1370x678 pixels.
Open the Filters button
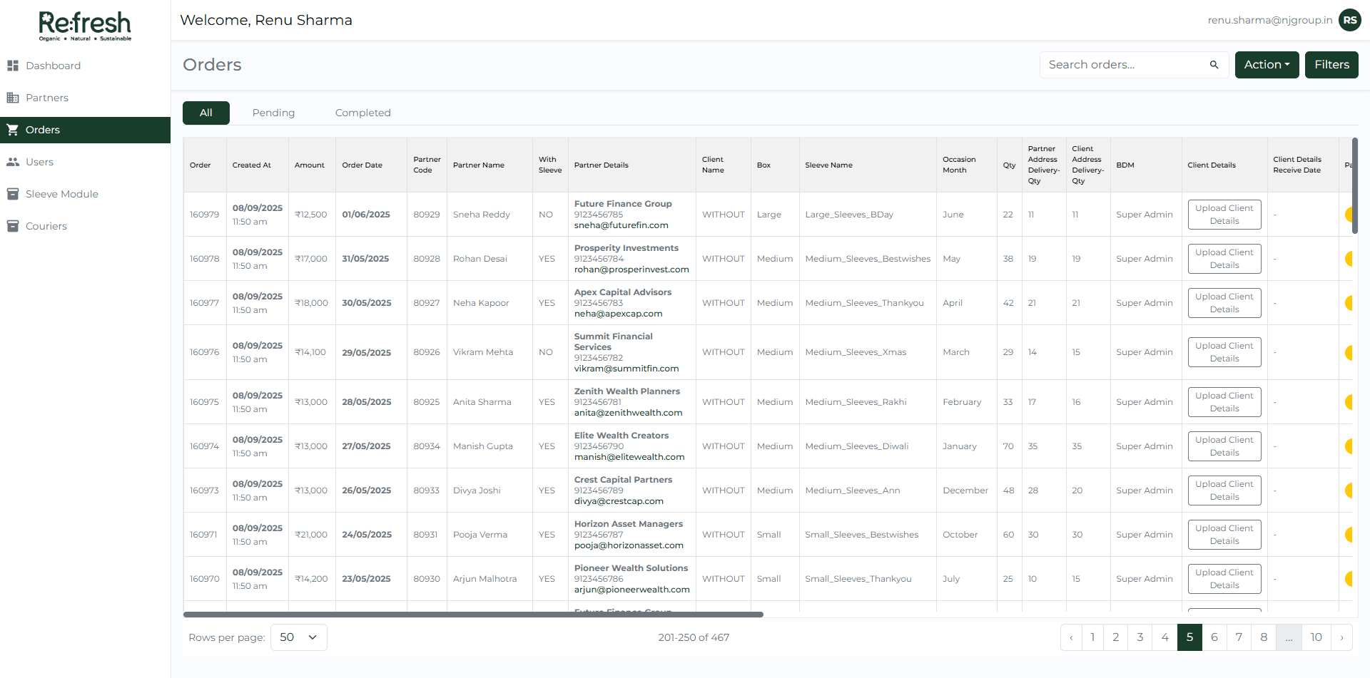coord(1331,65)
